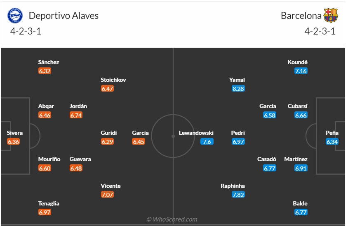The width and height of the screenshot is (348, 226).
Task: Select goalkeeper Sivera's name
Action: (x=15, y=133)
